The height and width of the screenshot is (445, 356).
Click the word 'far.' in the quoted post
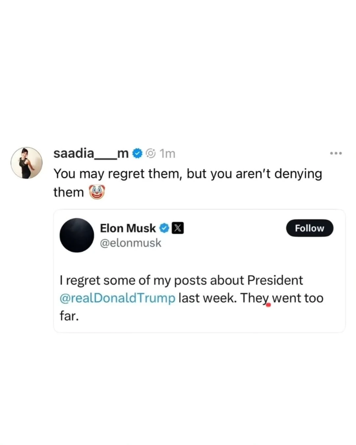(69, 316)
